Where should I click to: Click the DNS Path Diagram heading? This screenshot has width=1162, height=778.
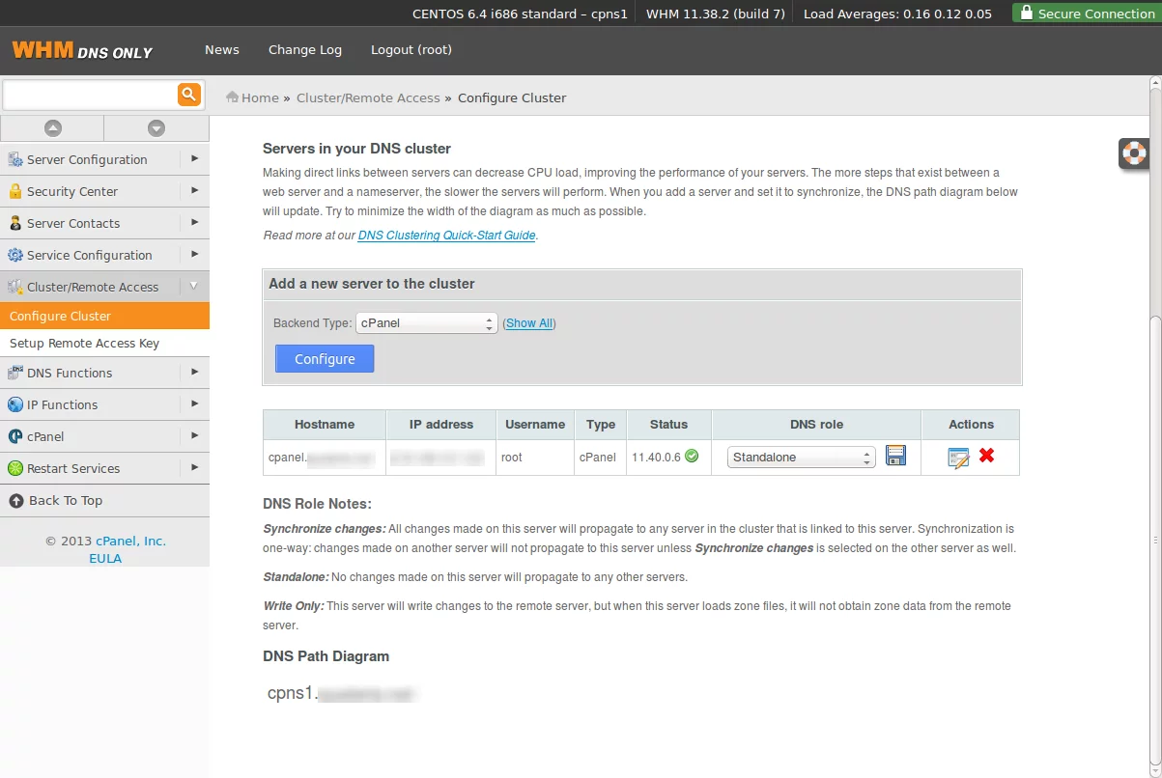pyautogui.click(x=326, y=656)
